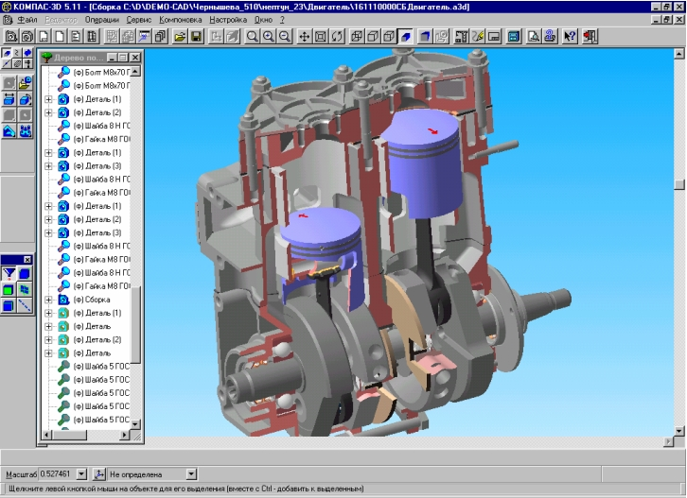This screenshot has width=687, height=498.
Task: Open the Настройка menu
Action: [228, 20]
